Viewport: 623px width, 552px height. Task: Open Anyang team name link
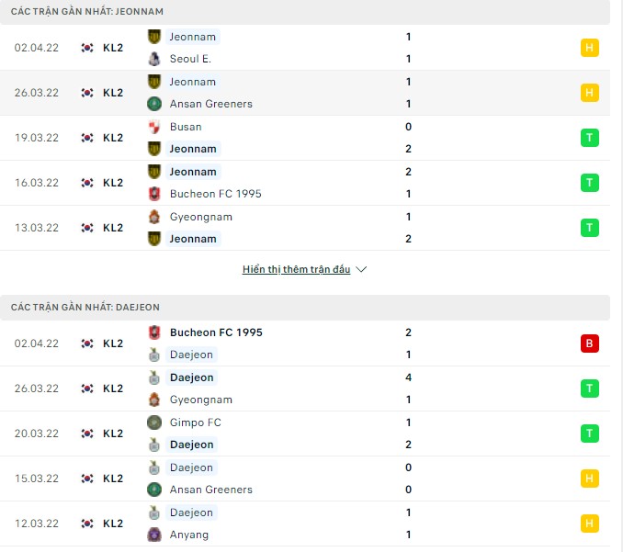[189, 535]
